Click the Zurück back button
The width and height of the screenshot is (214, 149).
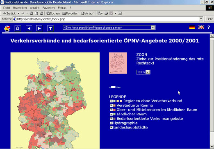tap(9, 14)
